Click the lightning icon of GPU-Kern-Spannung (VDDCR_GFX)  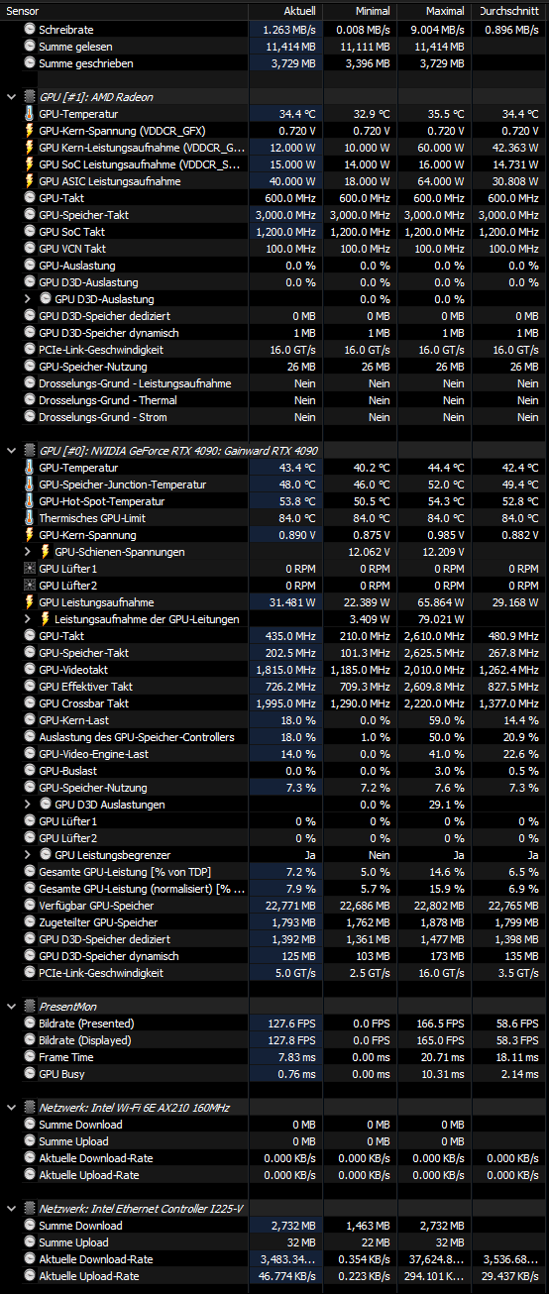tap(29, 131)
